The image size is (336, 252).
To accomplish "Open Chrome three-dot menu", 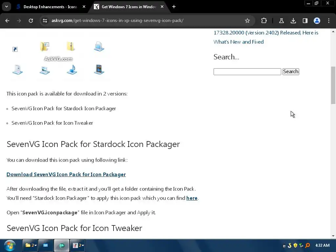I will tap(329, 21).
